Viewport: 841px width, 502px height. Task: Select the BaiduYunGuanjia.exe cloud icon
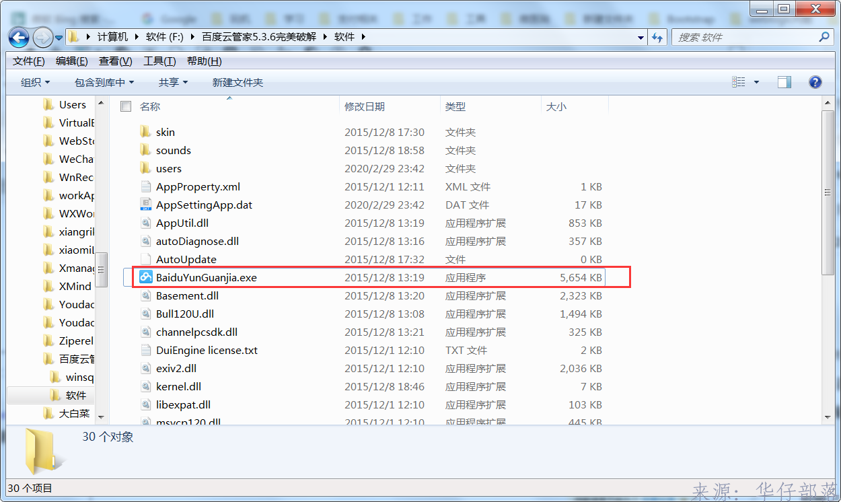(146, 277)
